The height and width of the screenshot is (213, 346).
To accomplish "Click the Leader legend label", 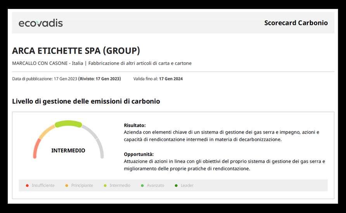I will [187, 185].
